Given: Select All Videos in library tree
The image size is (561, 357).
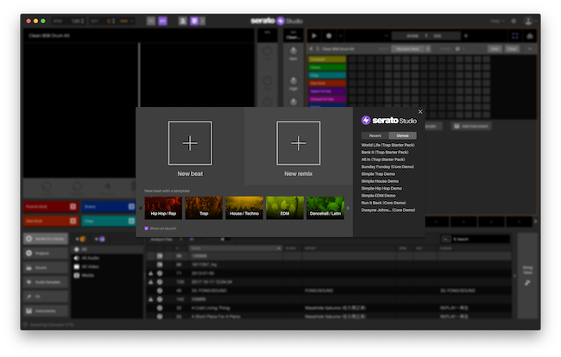Looking at the screenshot, I should tap(107, 266).
